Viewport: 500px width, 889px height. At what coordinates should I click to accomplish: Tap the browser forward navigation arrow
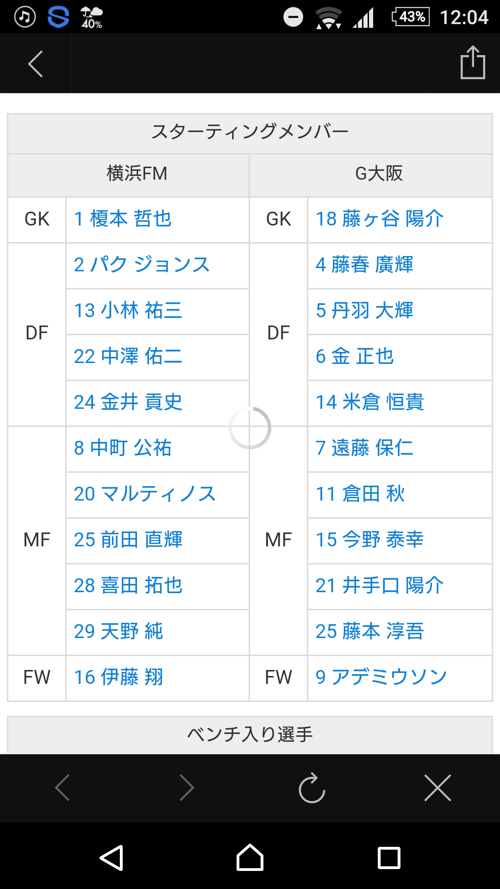tap(187, 788)
